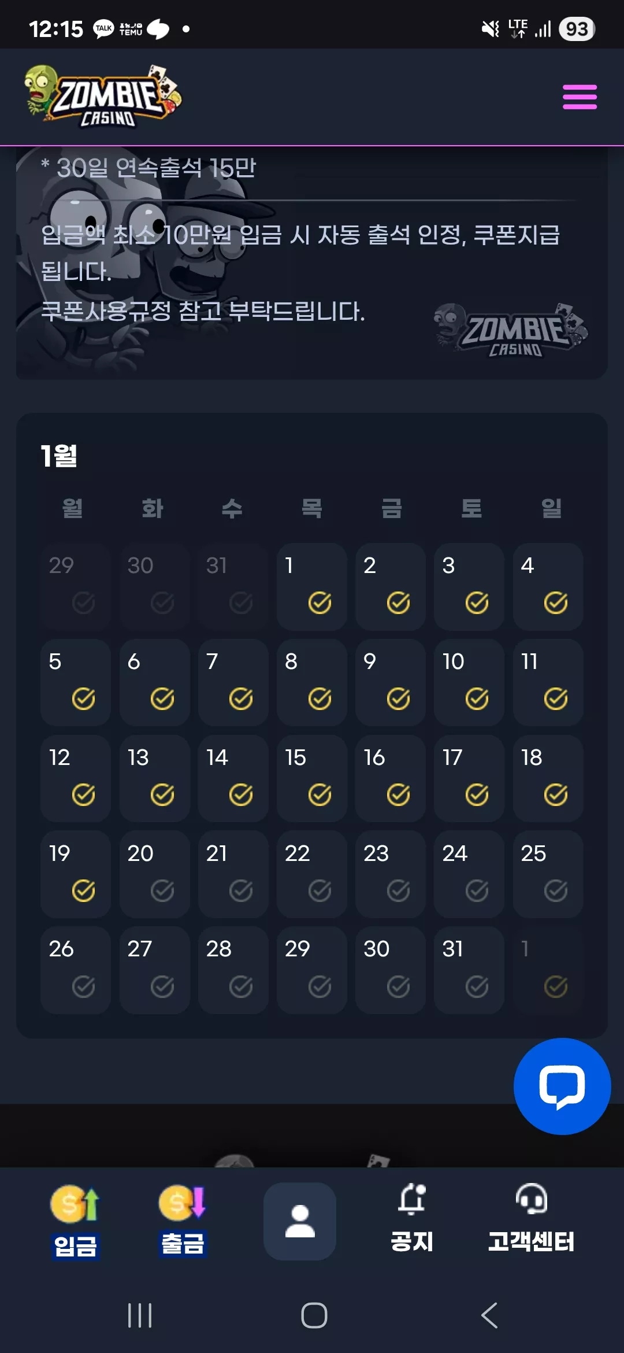
Task: Tap the recent apps navigation button
Action: (x=139, y=1315)
